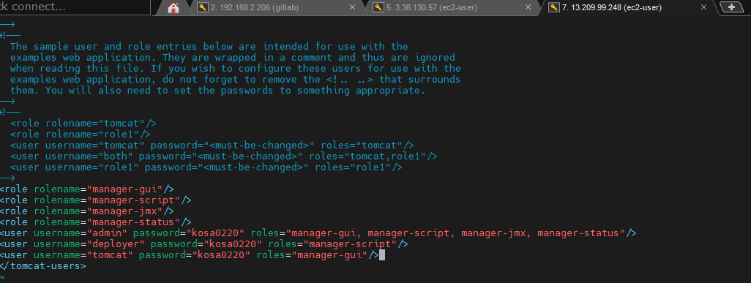This screenshot has width=751, height=283.
Task: Click the username "admin" value
Action: (x=106, y=233)
